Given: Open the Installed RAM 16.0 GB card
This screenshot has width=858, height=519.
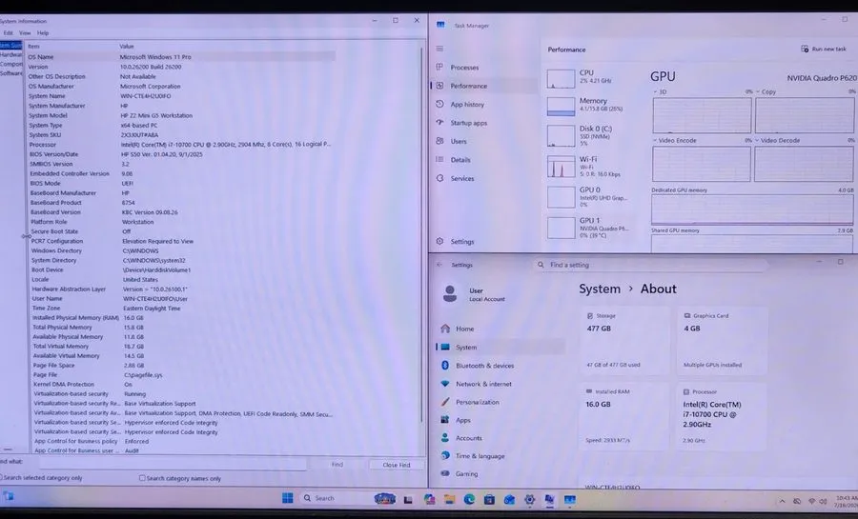Looking at the screenshot, I should 624,416.
